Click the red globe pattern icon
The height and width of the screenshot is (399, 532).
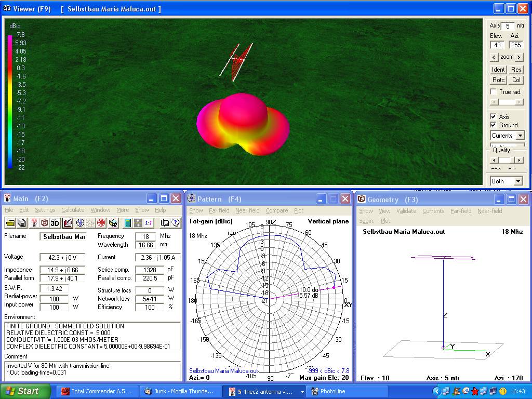coord(101,223)
